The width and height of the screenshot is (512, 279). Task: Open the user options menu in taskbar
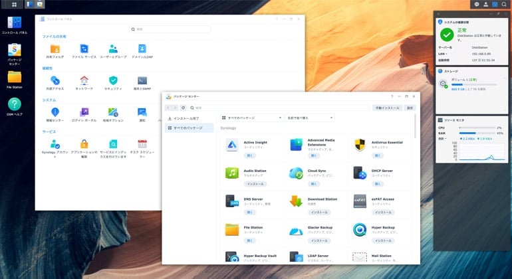pos(486,4)
